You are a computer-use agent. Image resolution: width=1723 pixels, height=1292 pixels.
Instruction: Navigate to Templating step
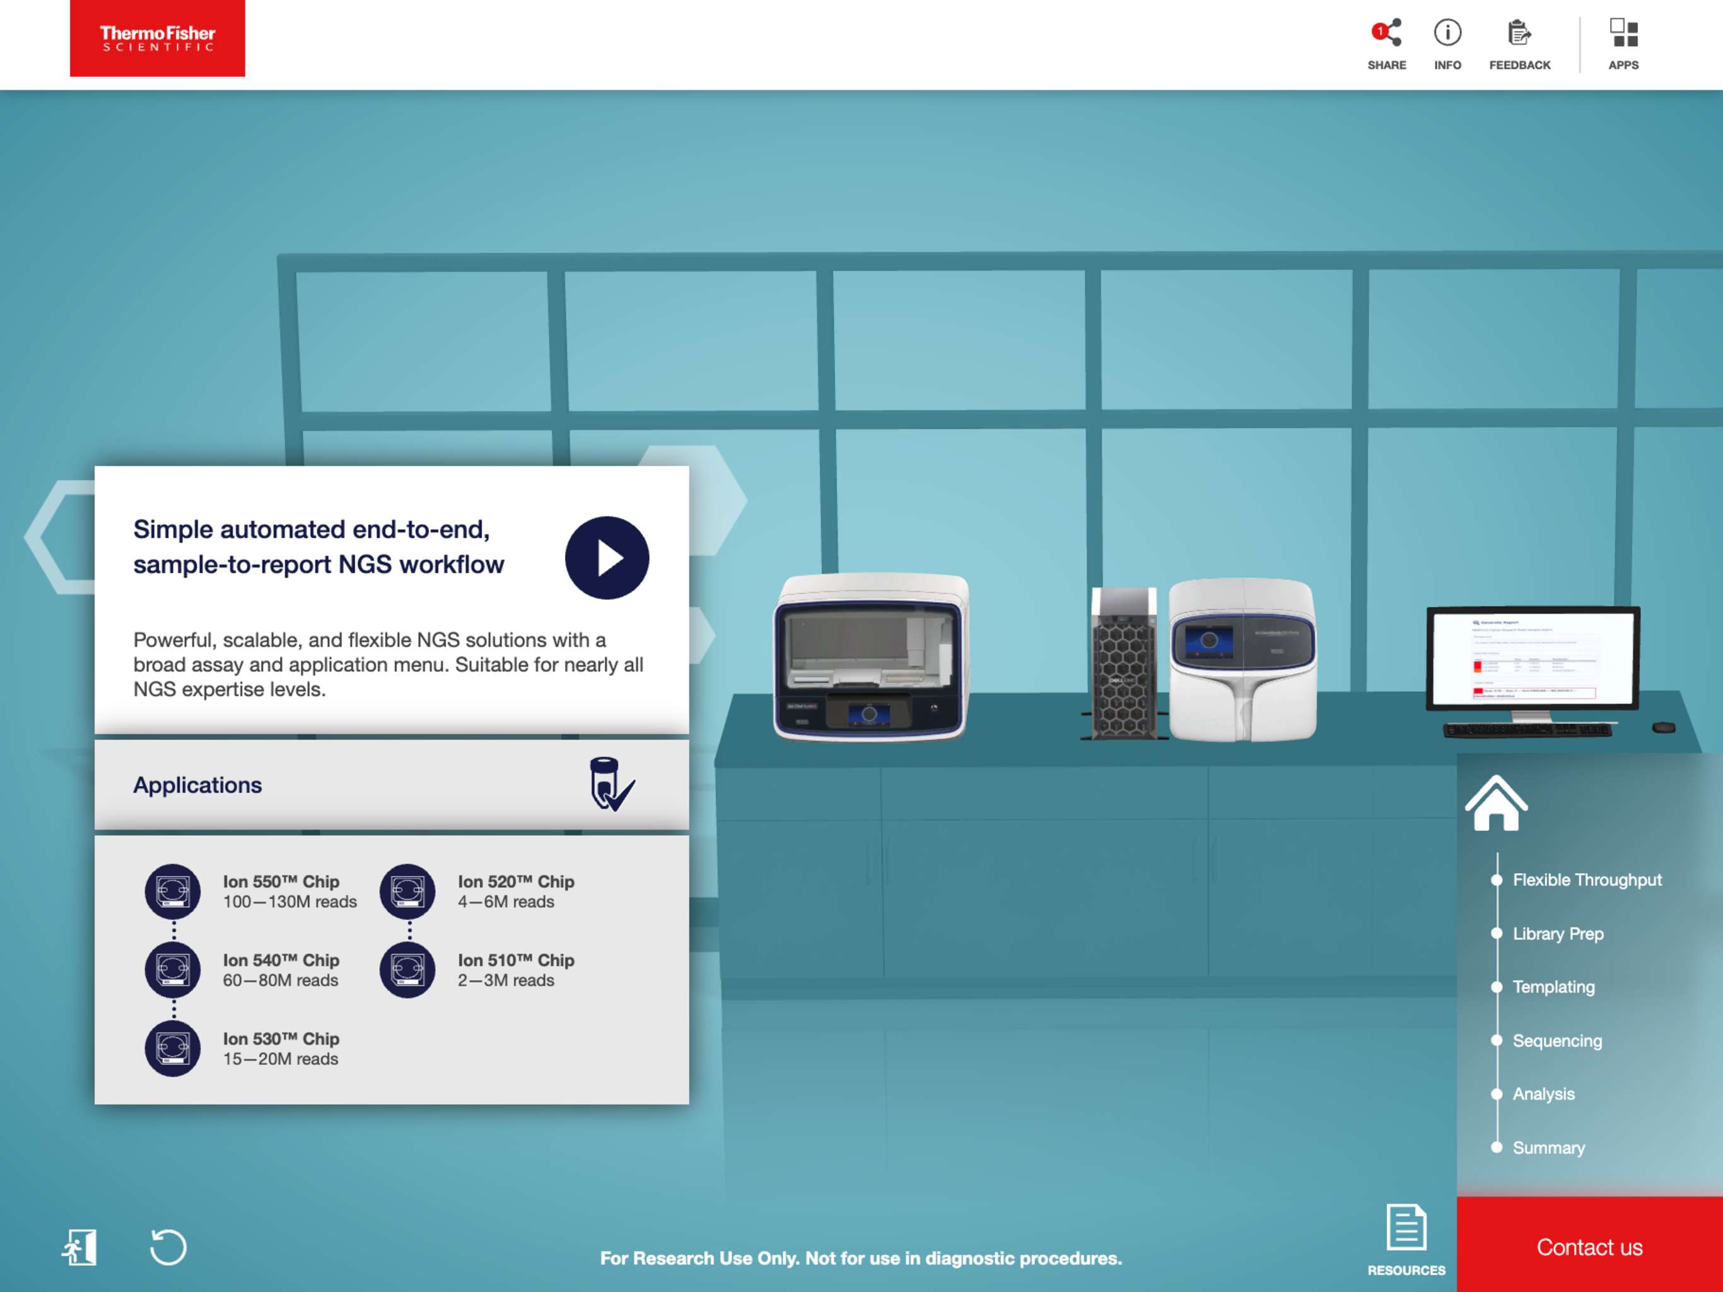point(1553,987)
